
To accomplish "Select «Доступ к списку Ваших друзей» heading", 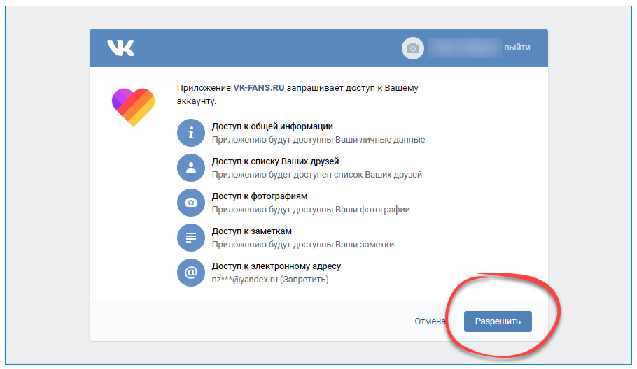I will [275, 161].
